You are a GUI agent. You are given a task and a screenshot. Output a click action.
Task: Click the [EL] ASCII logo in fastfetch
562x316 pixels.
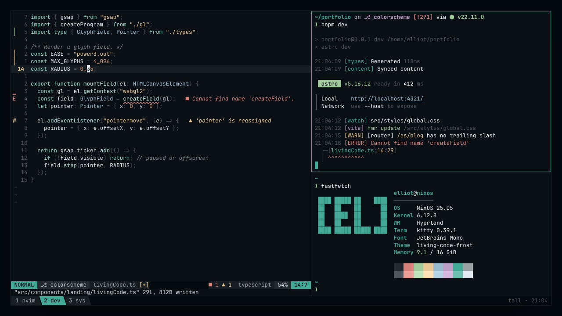353,215
